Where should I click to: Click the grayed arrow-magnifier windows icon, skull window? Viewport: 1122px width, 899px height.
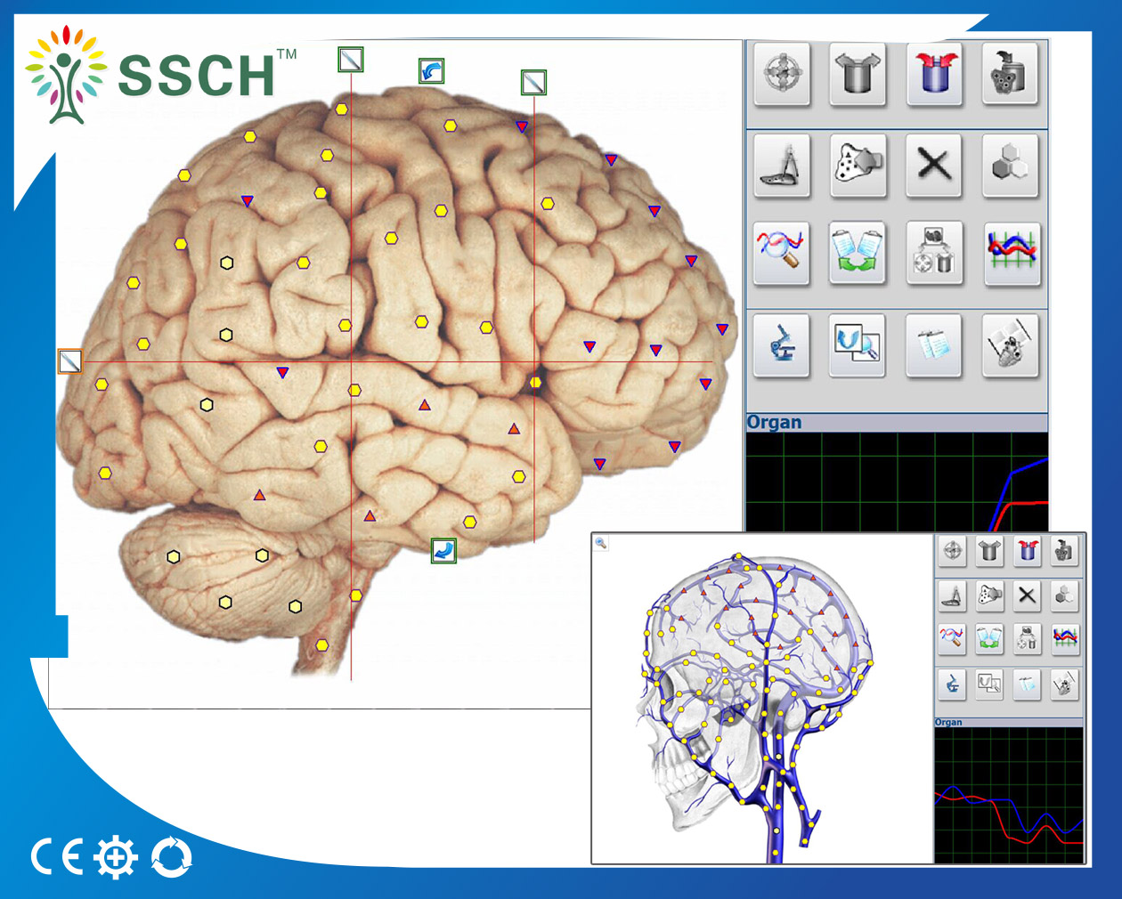(989, 684)
